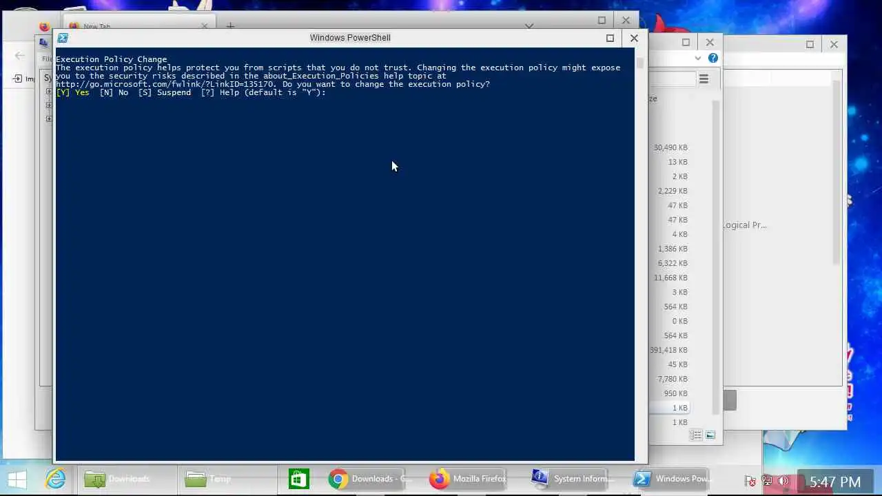Click the 'Logical Pr...' text in the rightmost window
882x496 pixels.
coord(745,225)
